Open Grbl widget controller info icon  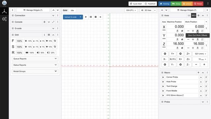pyautogui.click(x=45, y=35)
